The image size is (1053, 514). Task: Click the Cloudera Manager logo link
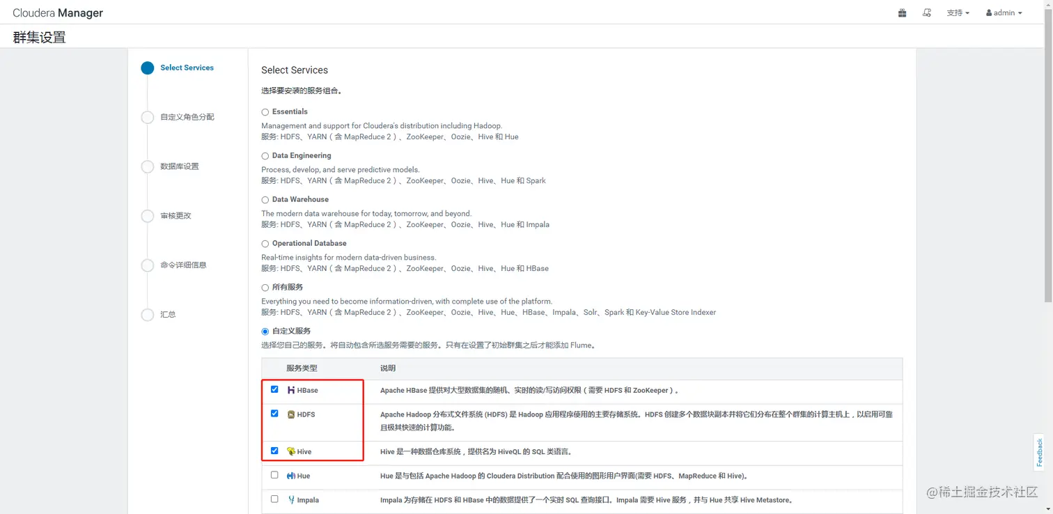tap(58, 13)
